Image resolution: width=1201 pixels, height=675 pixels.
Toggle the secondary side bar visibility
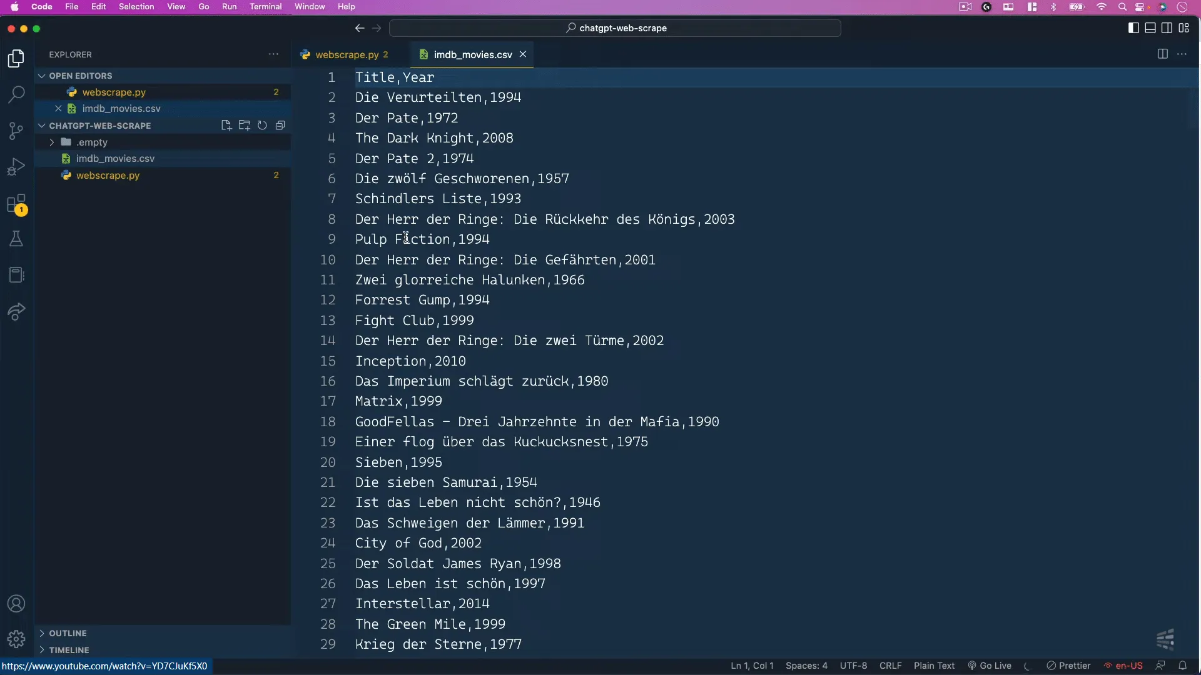coord(1167,28)
